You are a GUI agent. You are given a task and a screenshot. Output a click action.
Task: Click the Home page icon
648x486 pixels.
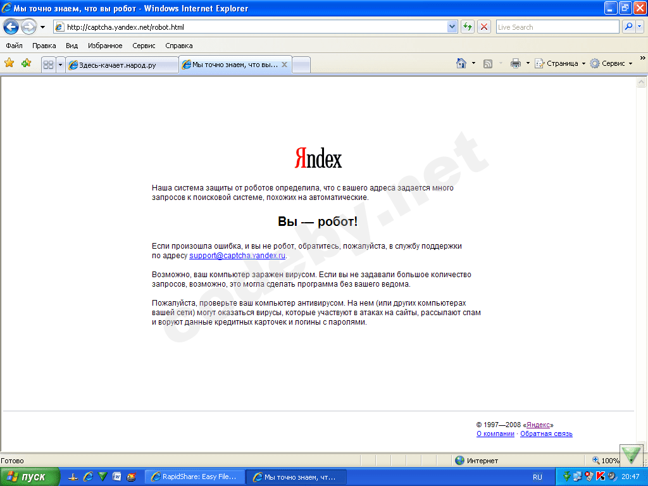pos(461,63)
